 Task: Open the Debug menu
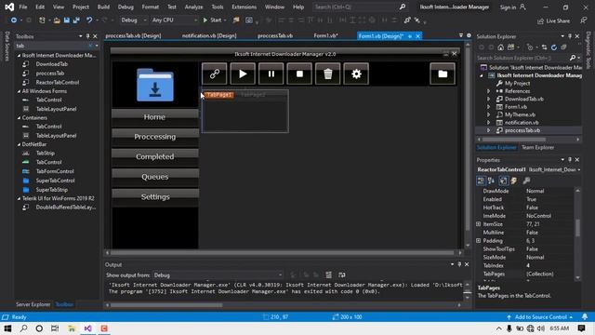(126, 7)
